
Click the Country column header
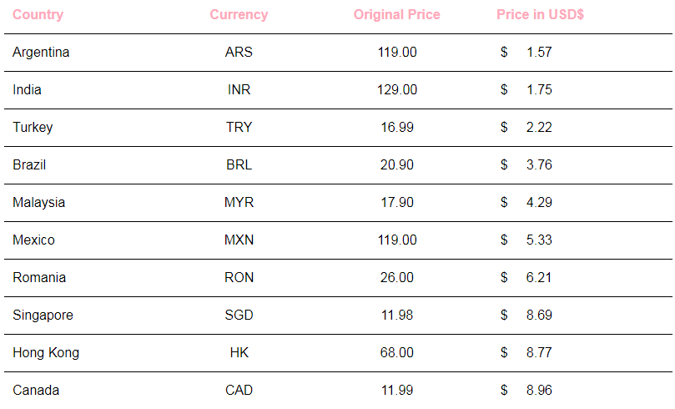click(x=38, y=15)
